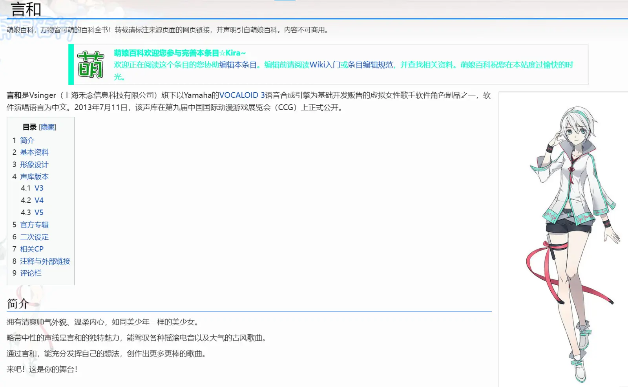Click the line starting 通过言和
This screenshot has height=387, width=628.
[108, 354]
